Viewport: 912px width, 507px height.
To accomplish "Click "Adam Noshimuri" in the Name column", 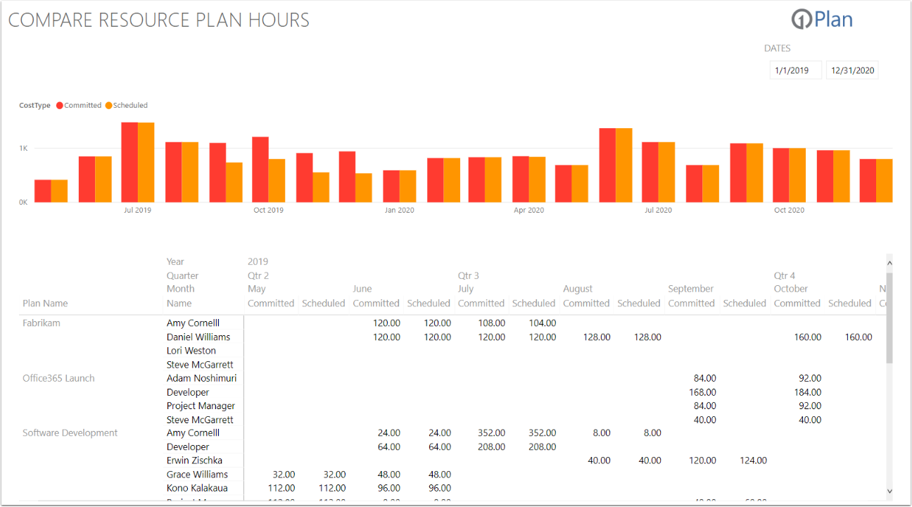I will click(x=202, y=378).
